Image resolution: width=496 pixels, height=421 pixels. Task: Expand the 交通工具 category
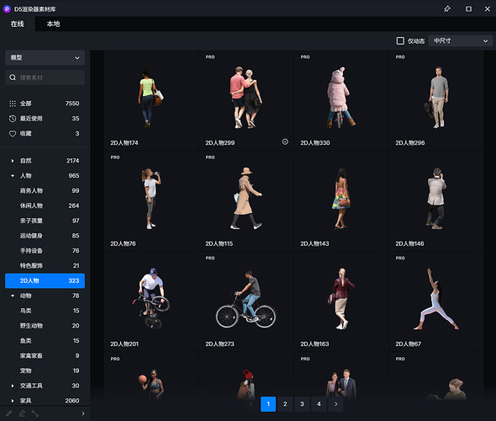(13, 386)
